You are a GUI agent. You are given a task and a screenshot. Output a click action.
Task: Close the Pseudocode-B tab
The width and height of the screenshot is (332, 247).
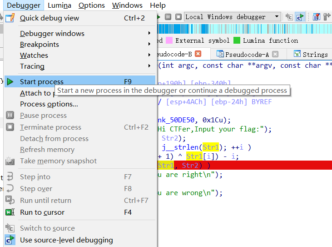tap(198, 54)
